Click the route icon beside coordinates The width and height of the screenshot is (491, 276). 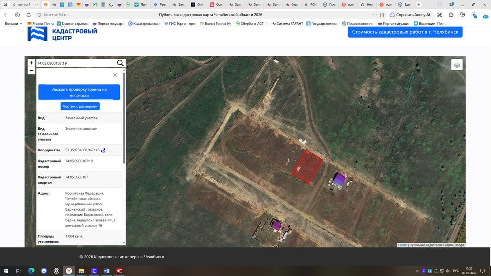coord(103,150)
